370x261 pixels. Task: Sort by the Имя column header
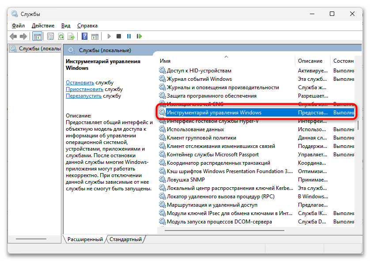pyautogui.click(x=226, y=61)
